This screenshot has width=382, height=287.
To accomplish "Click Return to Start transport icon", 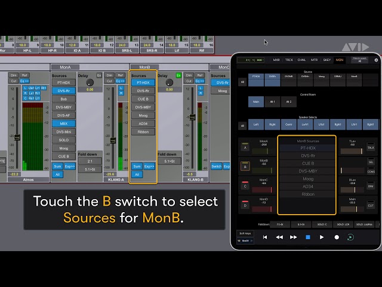I will tap(265, 237).
